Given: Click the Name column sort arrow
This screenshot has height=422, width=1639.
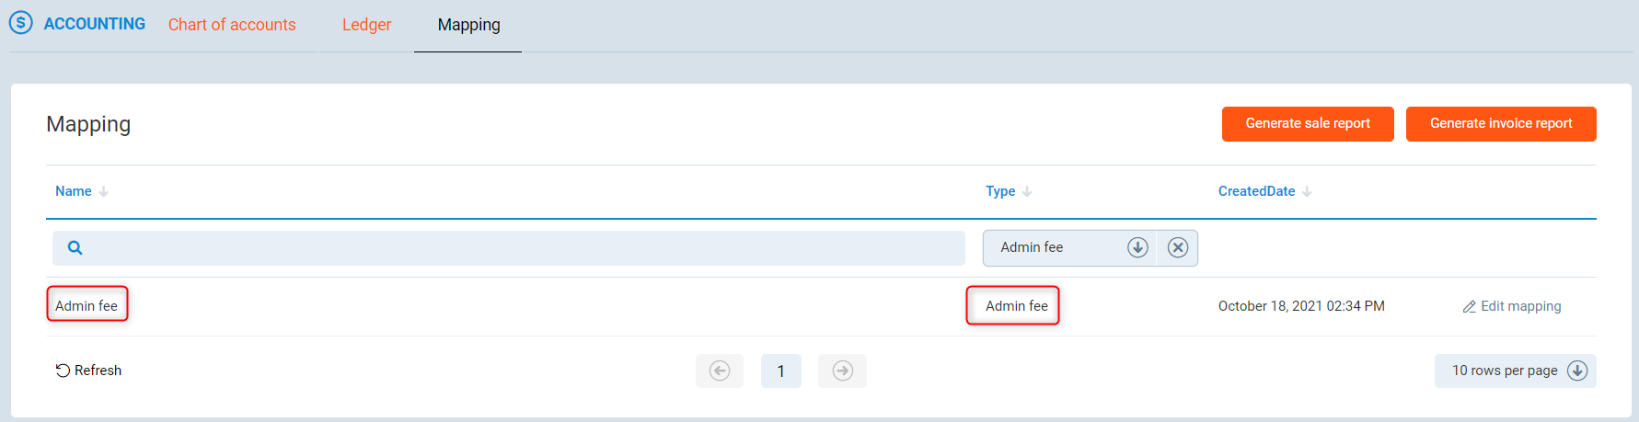Looking at the screenshot, I should (x=104, y=191).
